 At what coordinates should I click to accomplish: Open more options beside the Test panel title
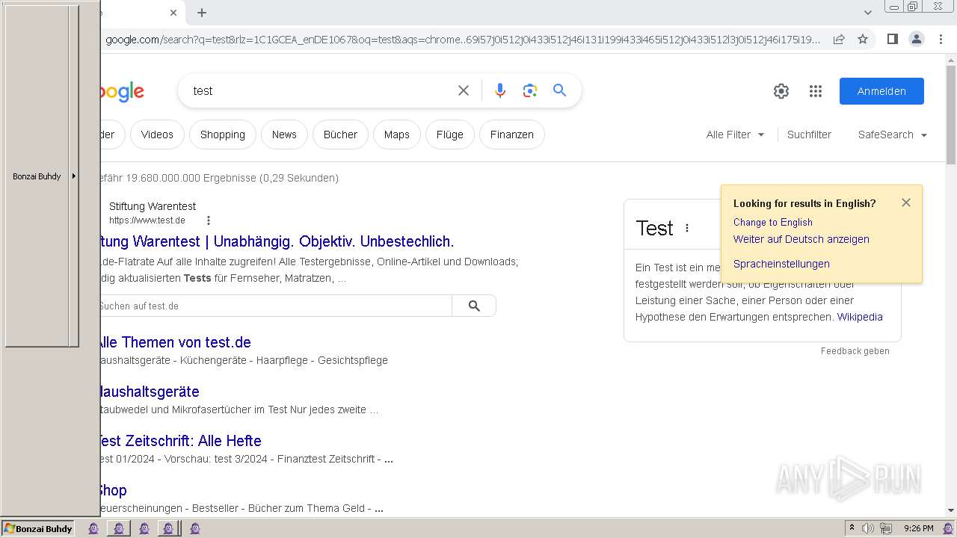click(x=687, y=228)
